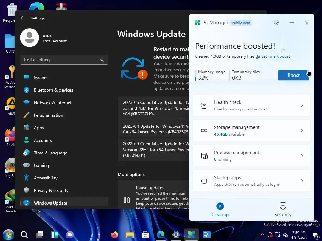
Task: Open Bluetooth & devices settings
Action: [64, 90]
